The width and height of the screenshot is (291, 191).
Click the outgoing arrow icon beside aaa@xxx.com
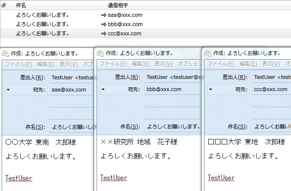coord(104,15)
